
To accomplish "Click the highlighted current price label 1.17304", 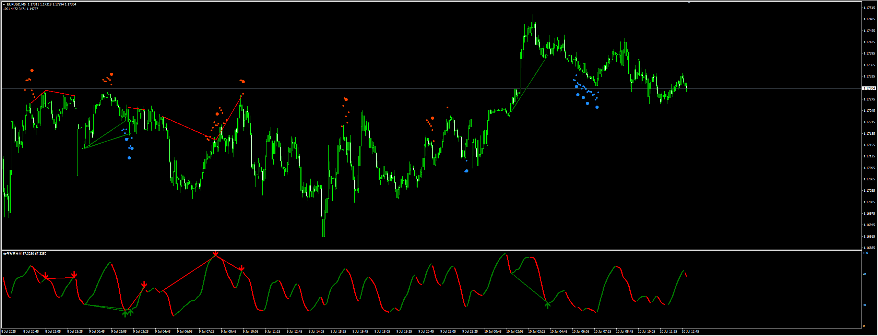I will 869,88.
